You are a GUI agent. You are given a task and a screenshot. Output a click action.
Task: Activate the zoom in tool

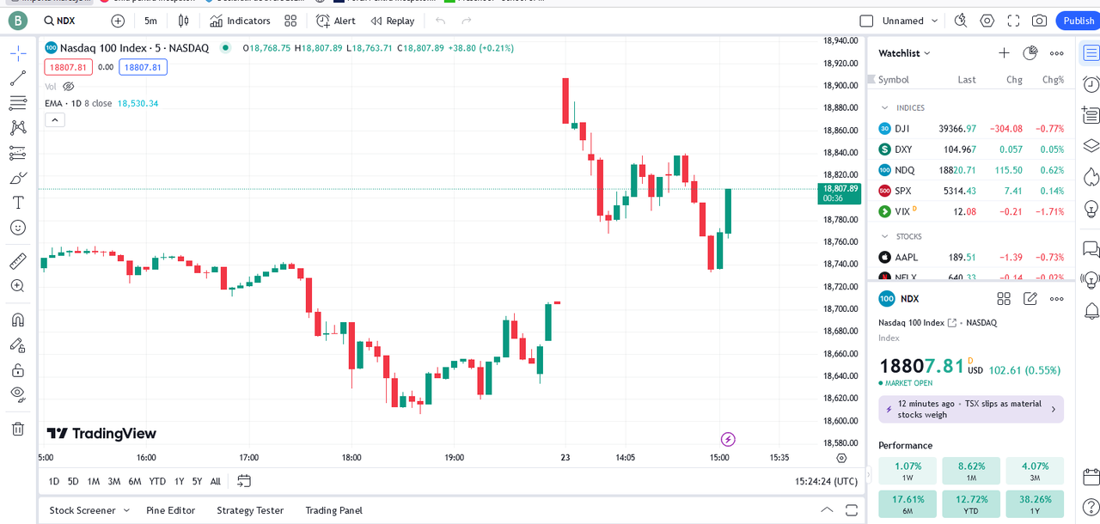[18, 286]
